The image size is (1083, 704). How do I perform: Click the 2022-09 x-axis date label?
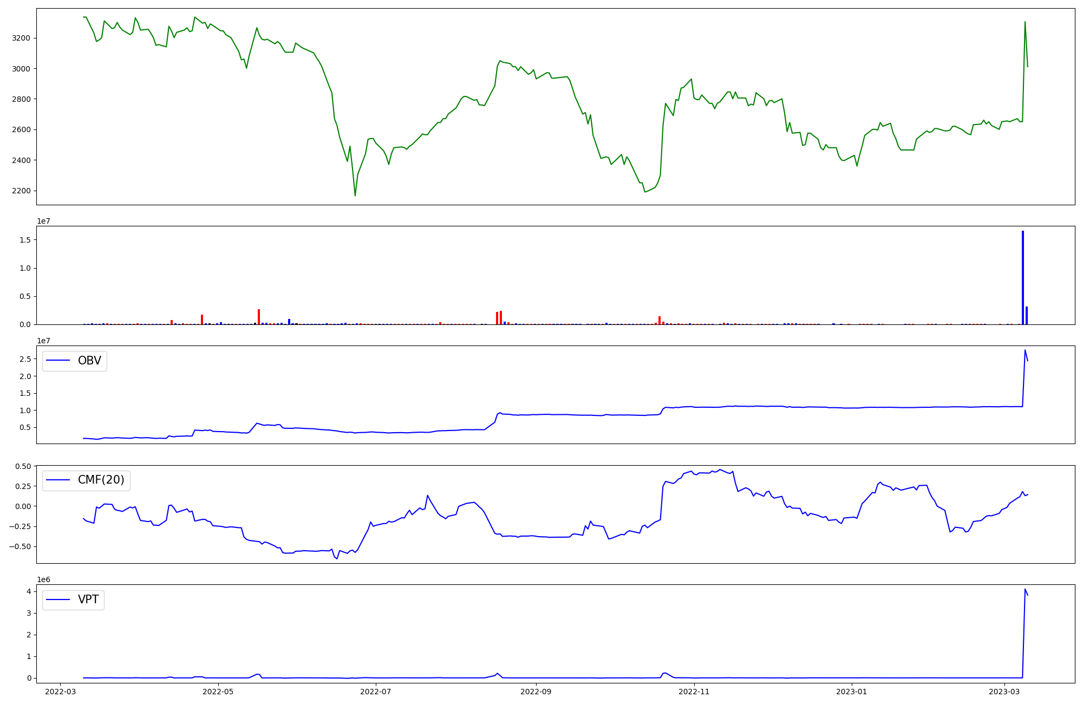point(536,692)
